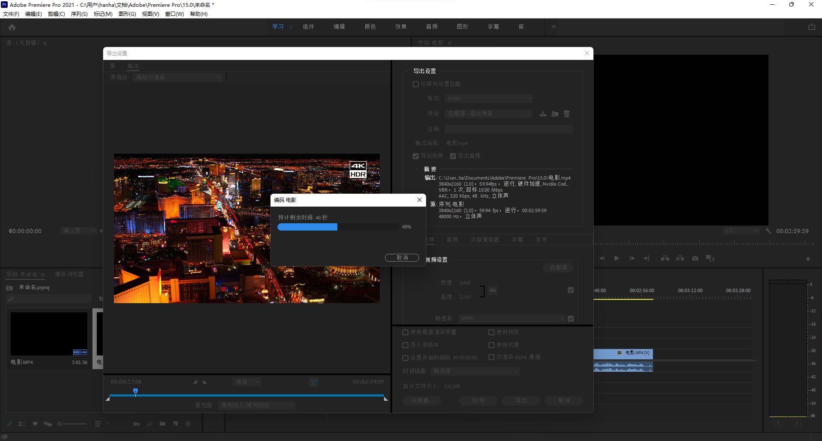822x441 pixels.
Task: Open the 时间插值 dropdown
Action: click(474, 371)
